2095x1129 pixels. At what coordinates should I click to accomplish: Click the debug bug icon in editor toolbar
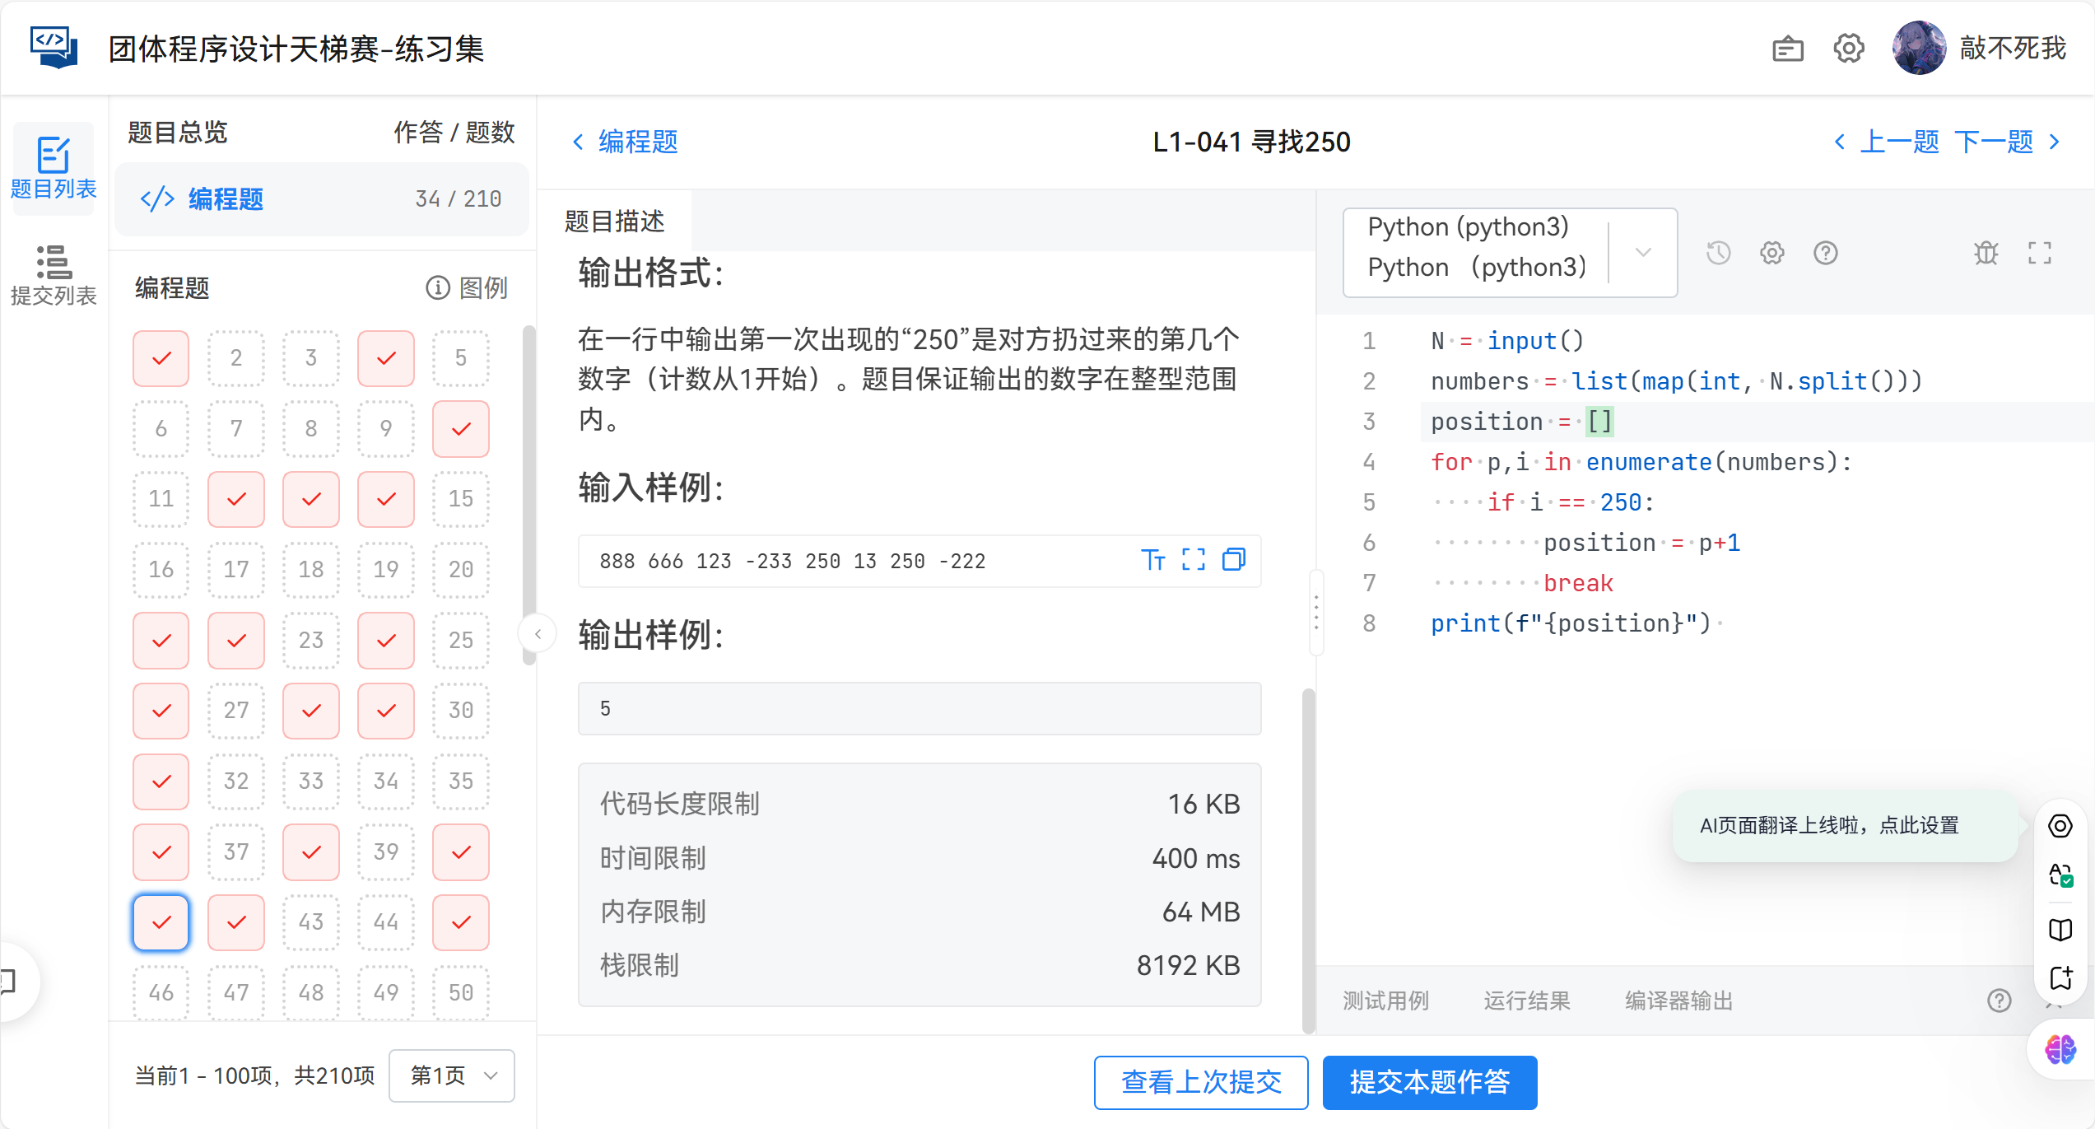(1986, 253)
